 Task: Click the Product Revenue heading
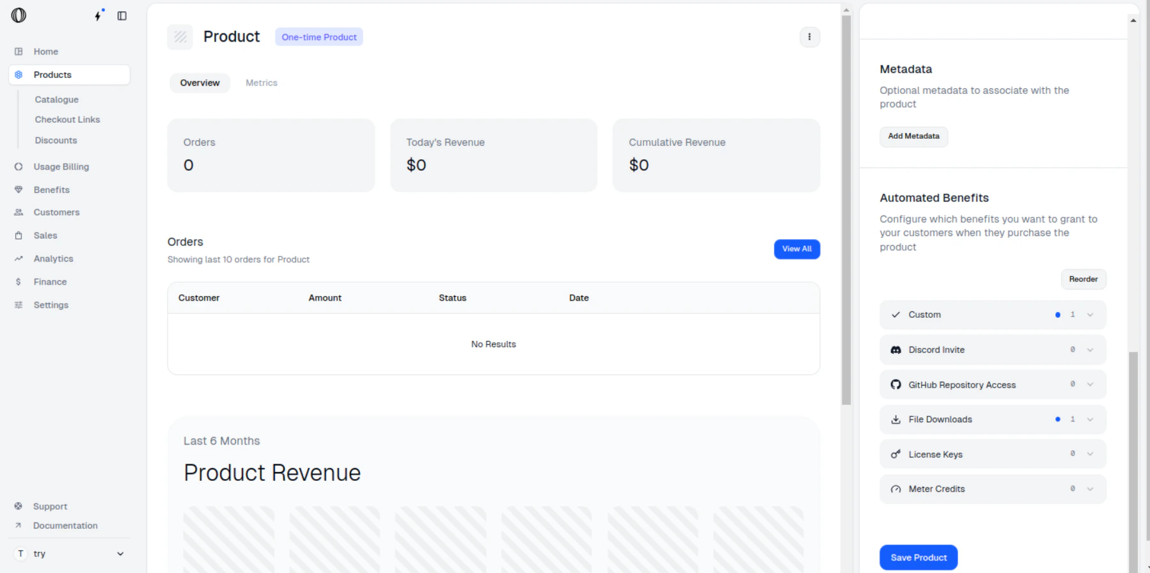272,473
